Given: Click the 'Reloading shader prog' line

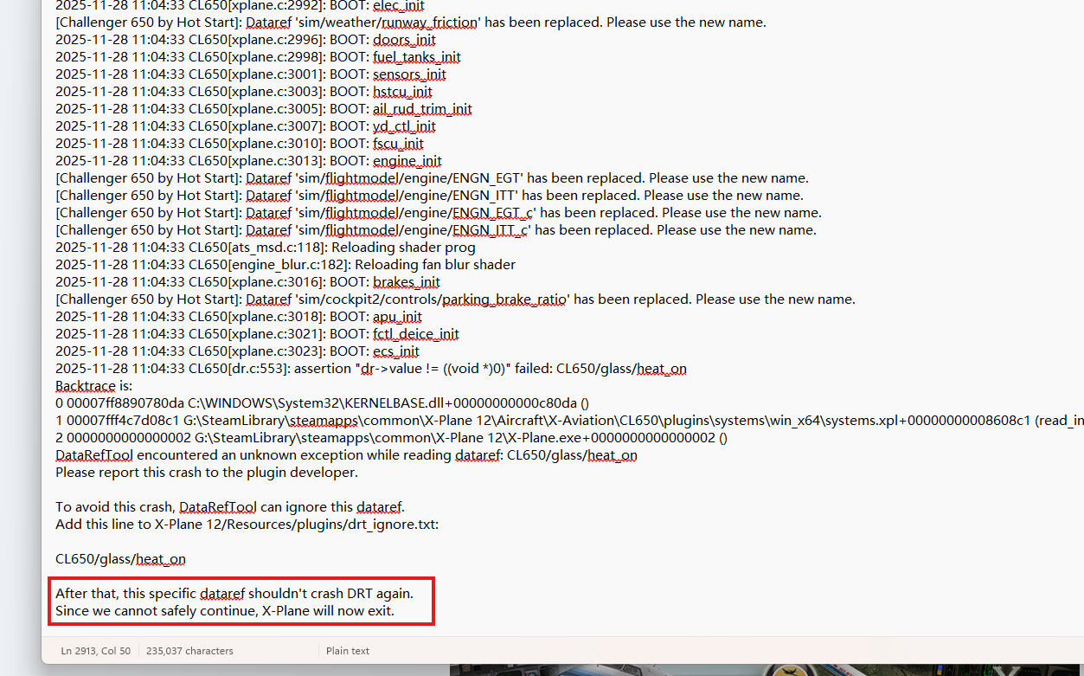Looking at the screenshot, I should tap(266, 248).
